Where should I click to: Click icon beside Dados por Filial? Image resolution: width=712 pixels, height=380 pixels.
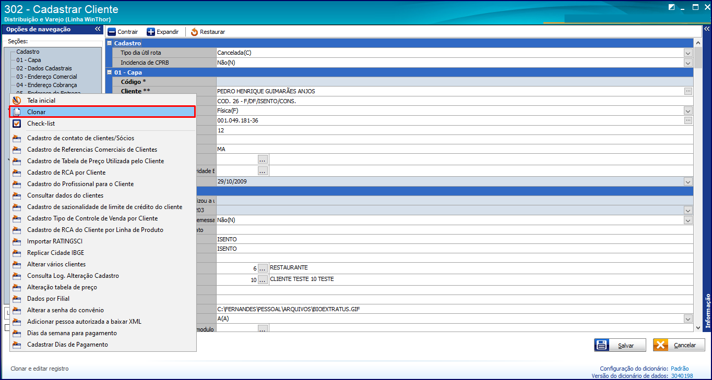coord(17,299)
